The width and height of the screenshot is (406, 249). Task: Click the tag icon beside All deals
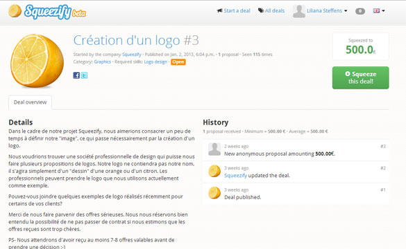(261, 10)
